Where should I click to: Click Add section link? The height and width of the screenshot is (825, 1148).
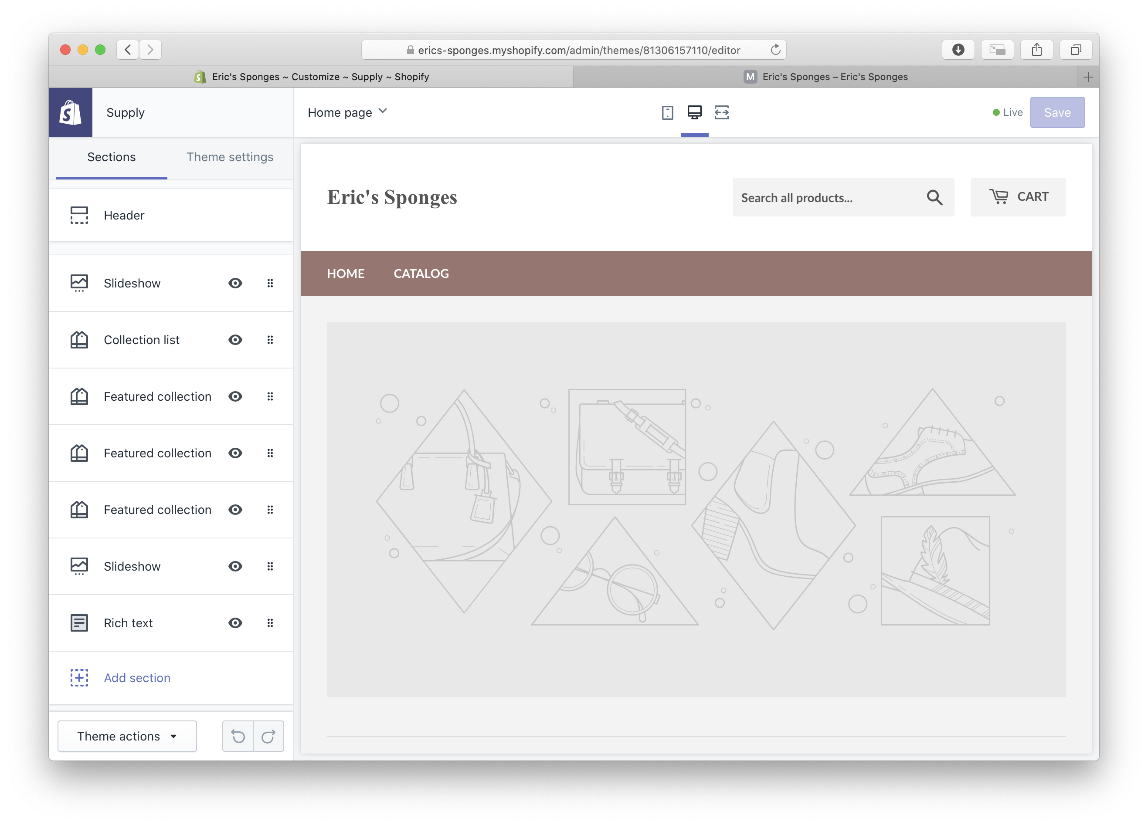[137, 678]
